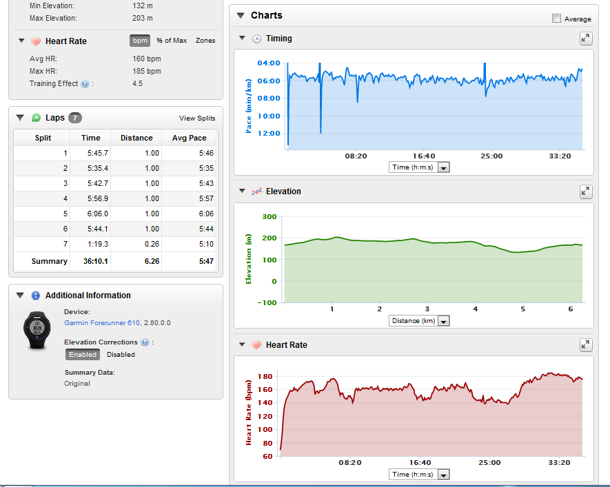Set Elevation Corrections to Enabled
This screenshot has height=487, width=610.
click(x=83, y=355)
